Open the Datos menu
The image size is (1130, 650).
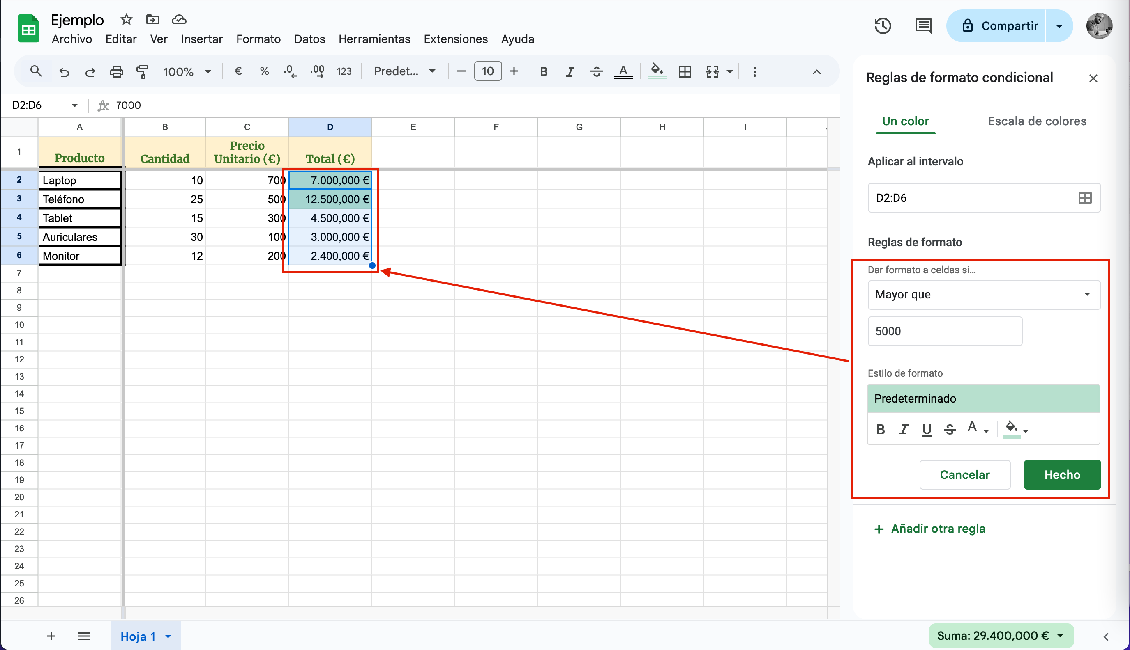point(309,39)
